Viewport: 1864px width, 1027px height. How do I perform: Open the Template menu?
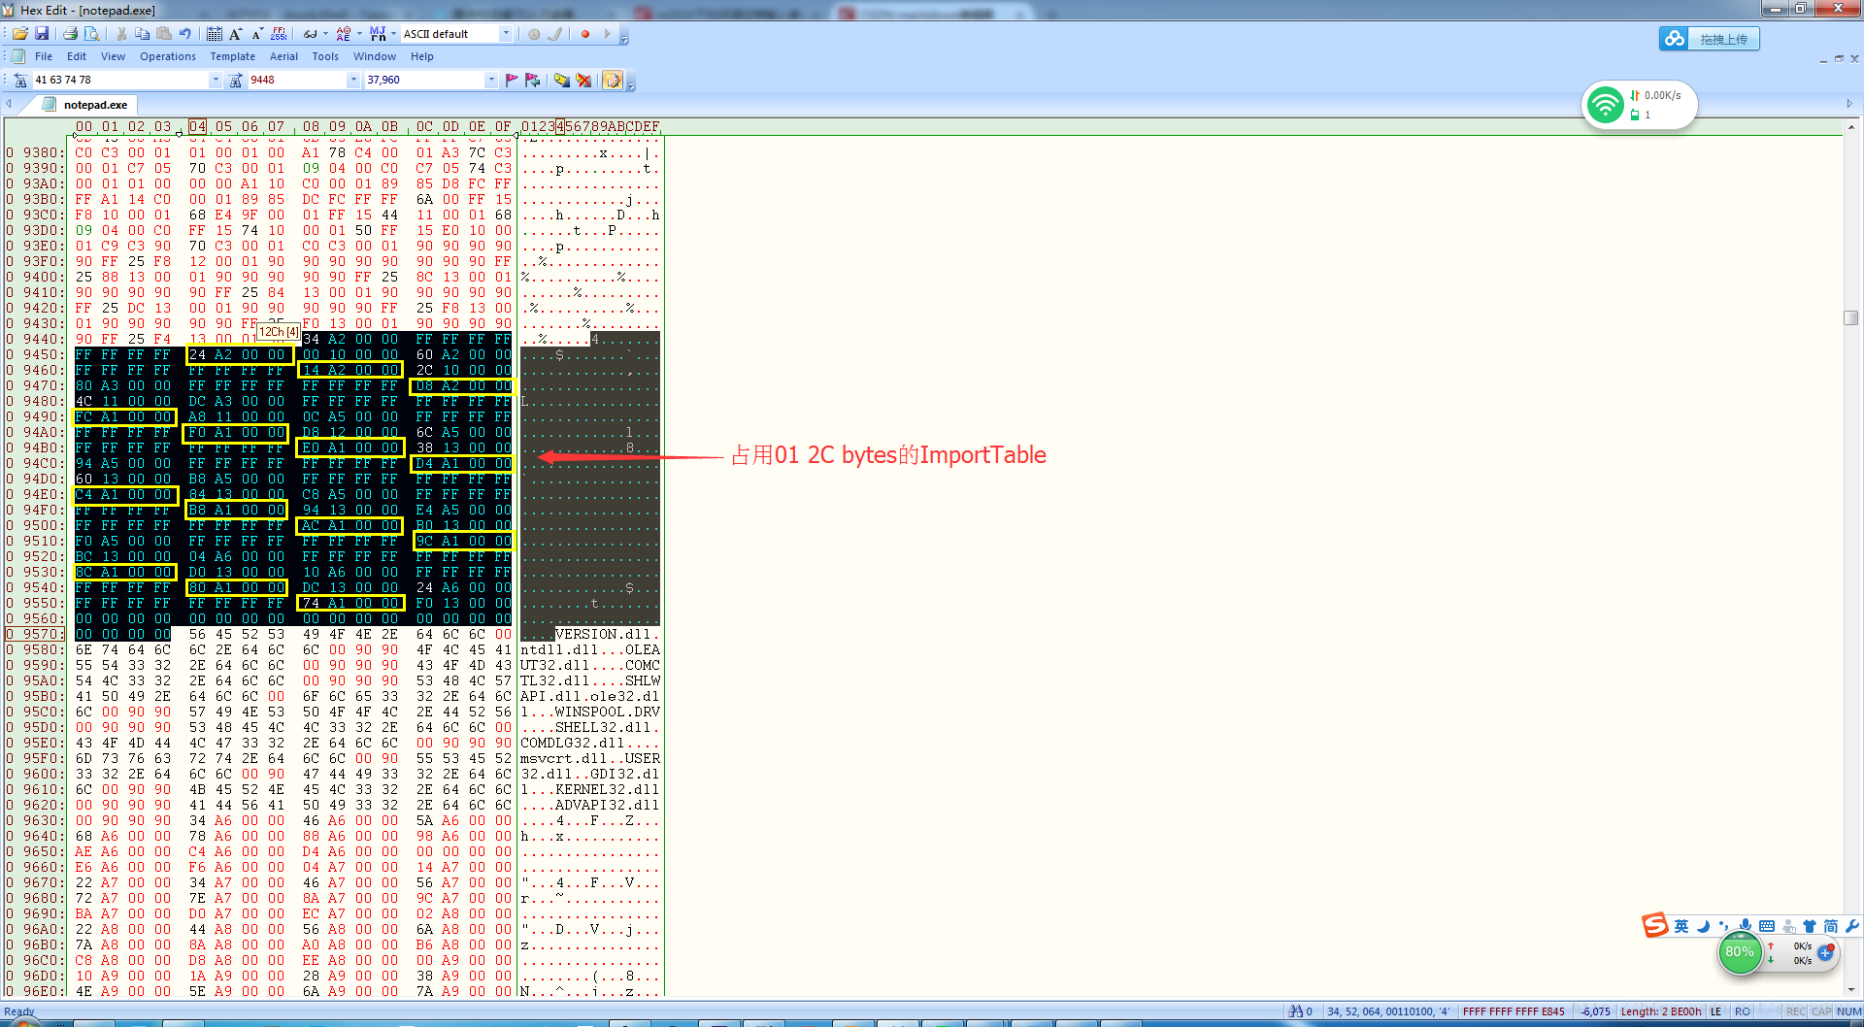(233, 56)
